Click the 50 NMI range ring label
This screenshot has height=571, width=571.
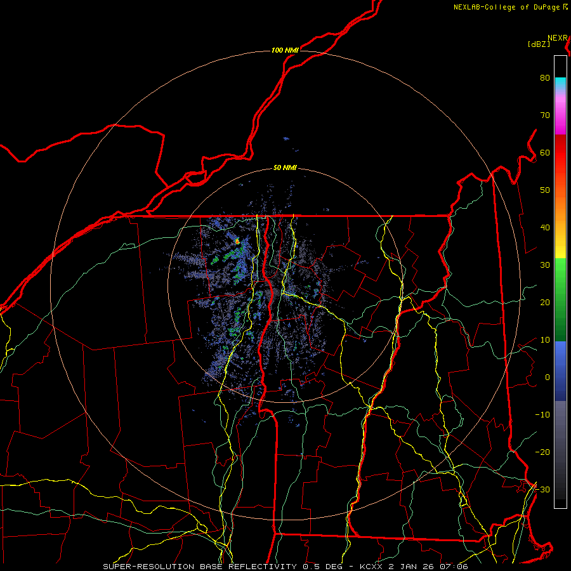[x=285, y=168]
